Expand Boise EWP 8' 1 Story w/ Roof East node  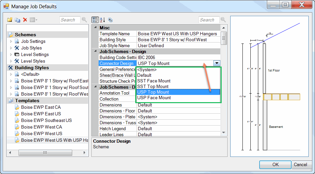11,81
